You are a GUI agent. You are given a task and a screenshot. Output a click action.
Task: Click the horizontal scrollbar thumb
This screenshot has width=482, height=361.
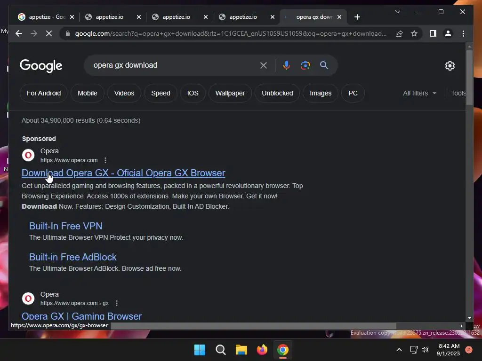click(253, 326)
